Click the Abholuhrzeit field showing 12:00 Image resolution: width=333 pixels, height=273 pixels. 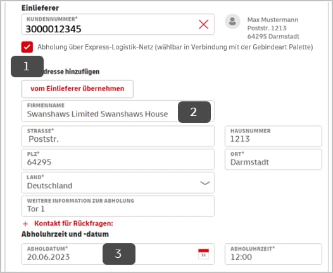273,254
